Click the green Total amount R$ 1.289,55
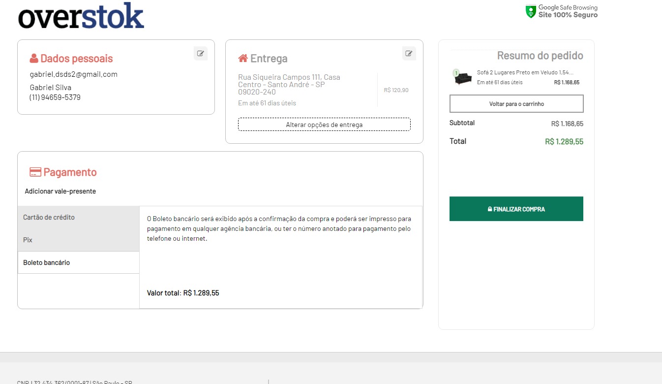This screenshot has height=384, width=662. point(564,142)
